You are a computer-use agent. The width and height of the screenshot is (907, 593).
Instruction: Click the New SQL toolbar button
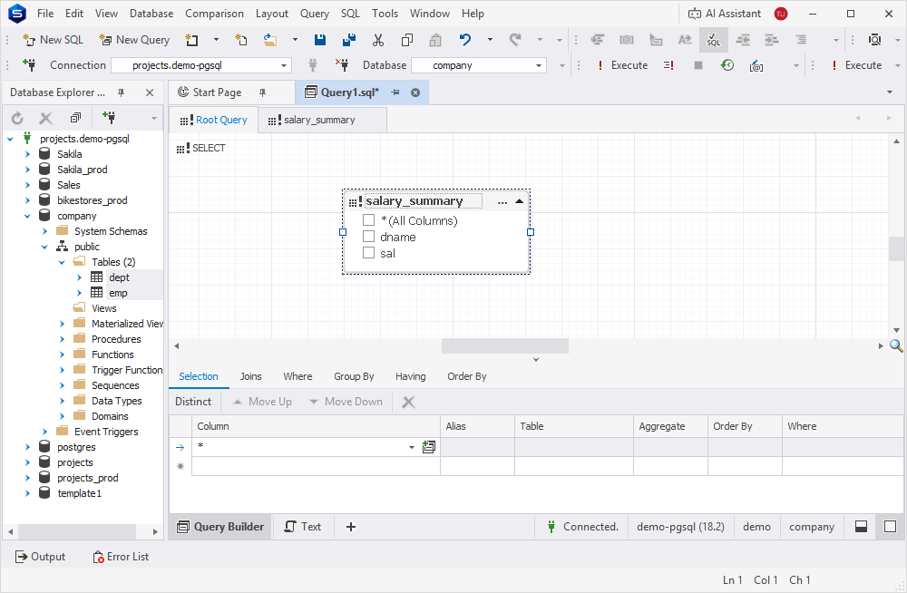pos(53,40)
